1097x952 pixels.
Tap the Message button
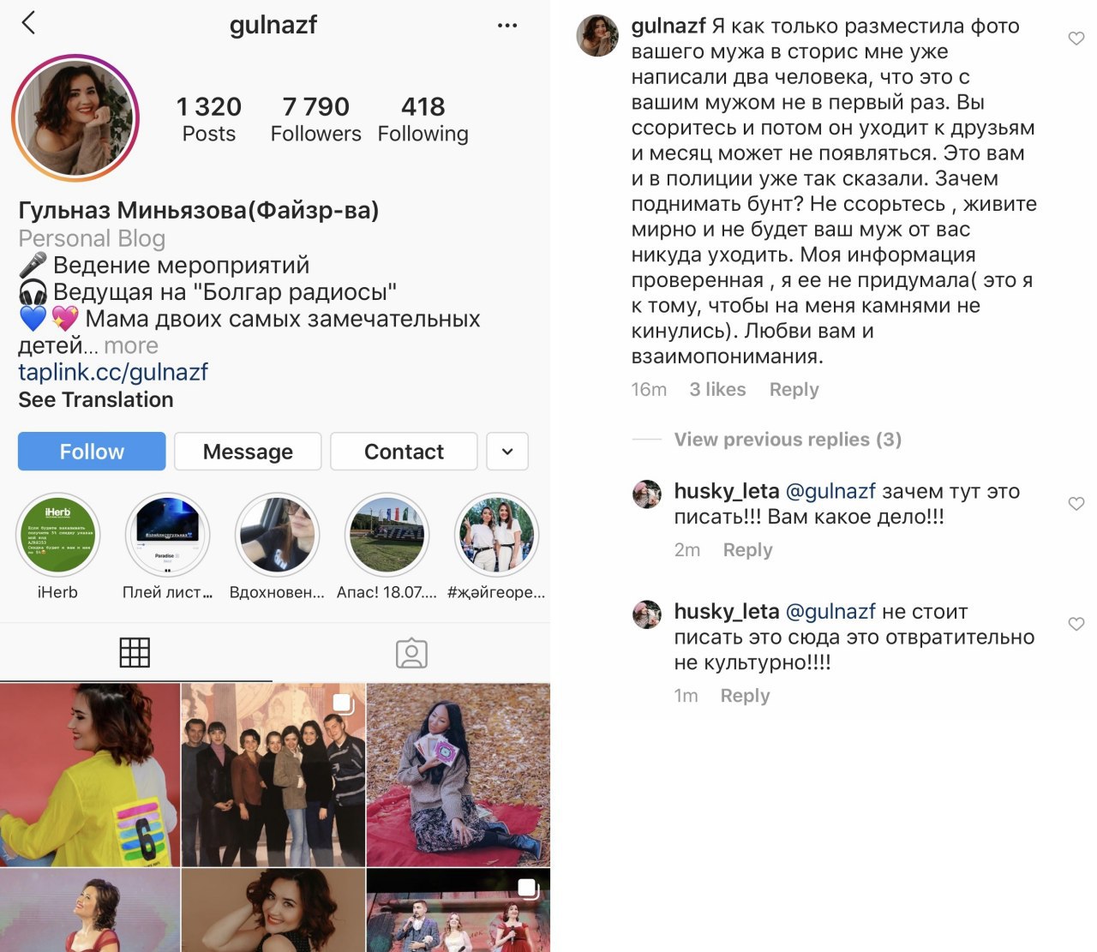coord(248,451)
